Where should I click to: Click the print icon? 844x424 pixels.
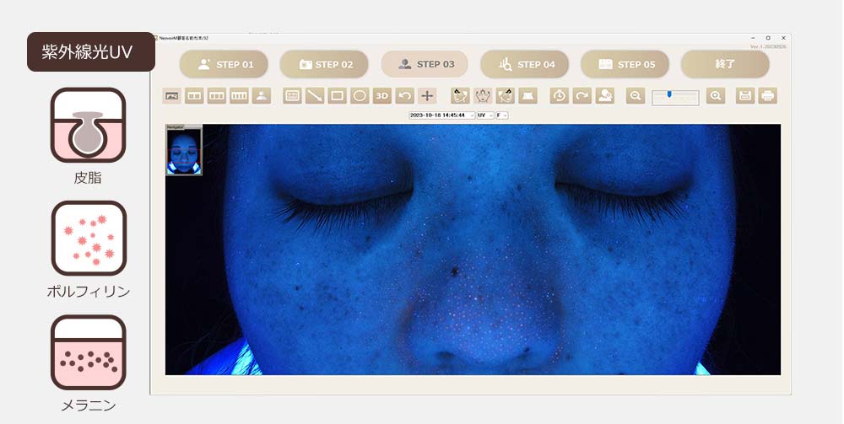pyautogui.click(x=767, y=96)
